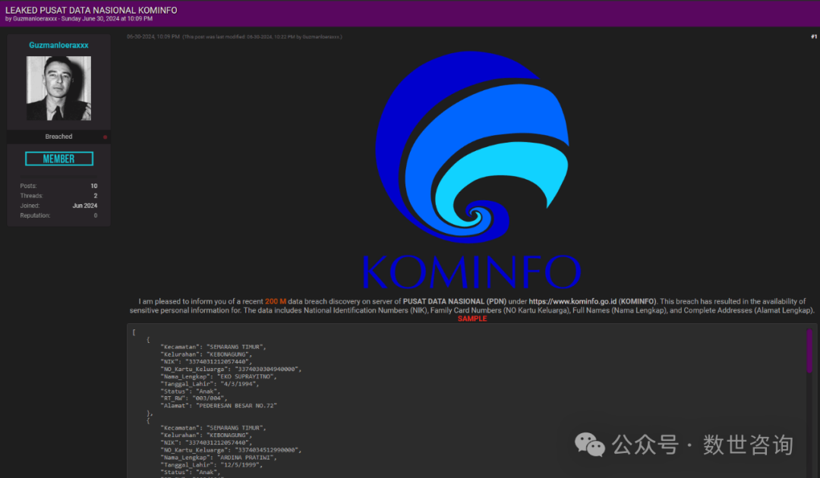The height and width of the screenshot is (478, 820).
Task: Click the EKO SUPRAYITNO name line in code
Action: (219, 376)
